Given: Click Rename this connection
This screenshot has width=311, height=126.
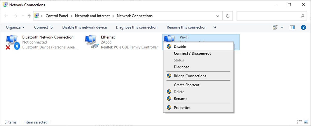Looking at the screenshot, I should [187, 27].
